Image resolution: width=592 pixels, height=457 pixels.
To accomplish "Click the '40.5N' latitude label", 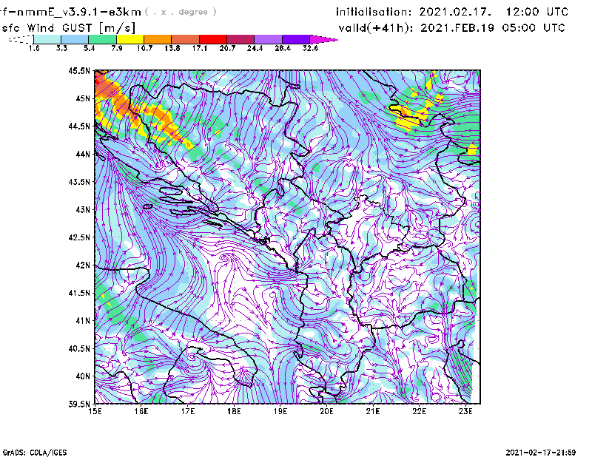I will tap(79, 349).
